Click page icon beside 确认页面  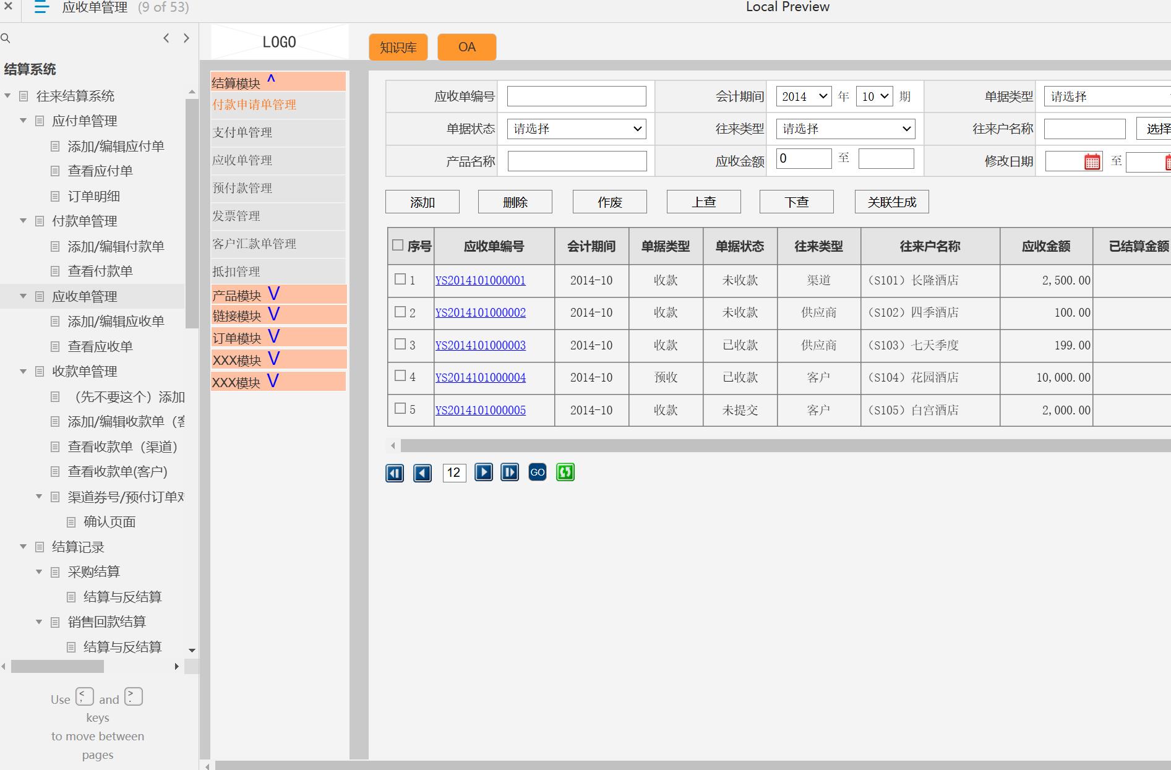pyautogui.click(x=71, y=523)
